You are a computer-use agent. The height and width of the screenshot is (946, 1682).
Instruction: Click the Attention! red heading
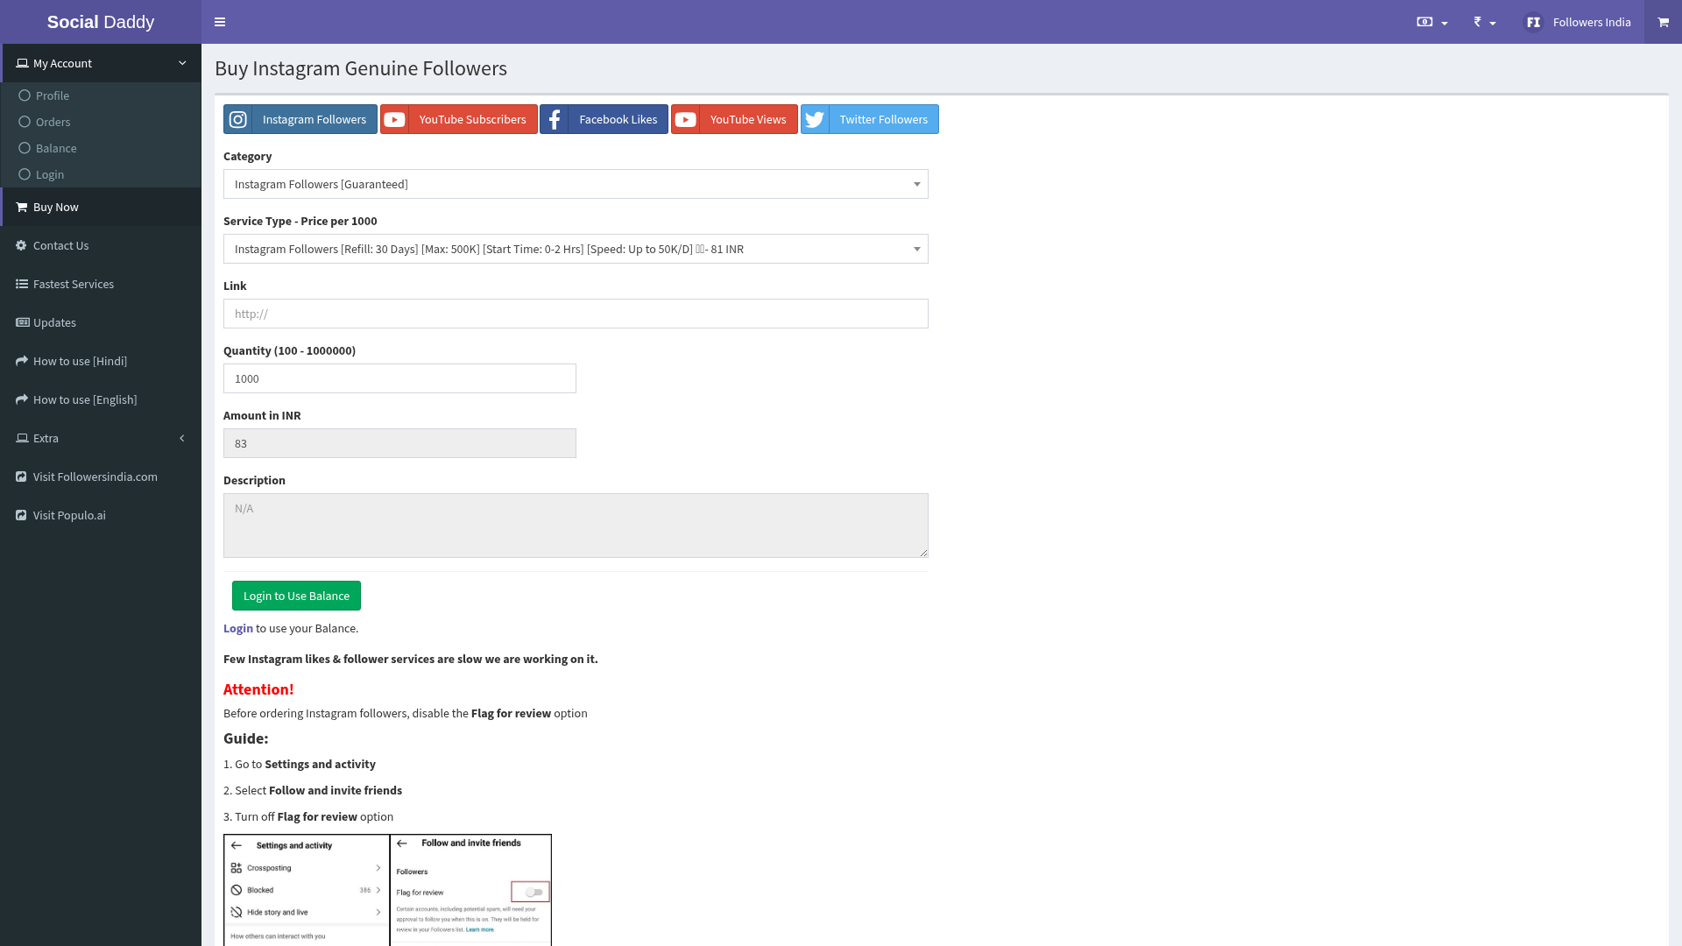pos(258,689)
